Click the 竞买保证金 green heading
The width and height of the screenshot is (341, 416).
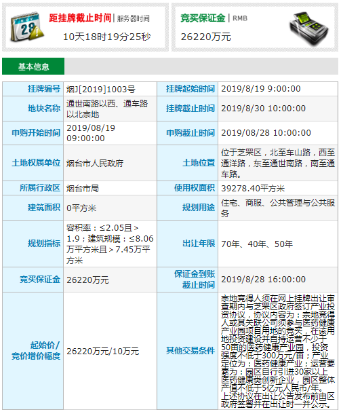click(x=203, y=18)
